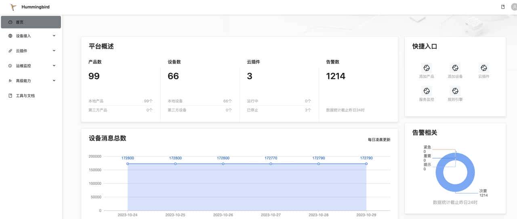Open the 服务监控 shortcut icon
Screen dimensions: 517x219
pos(427,91)
